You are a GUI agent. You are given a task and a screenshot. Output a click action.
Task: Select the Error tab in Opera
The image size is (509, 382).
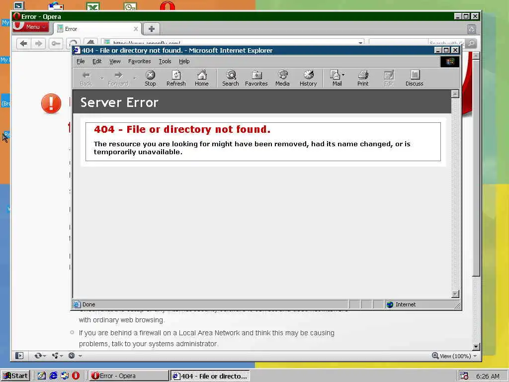tap(97, 29)
